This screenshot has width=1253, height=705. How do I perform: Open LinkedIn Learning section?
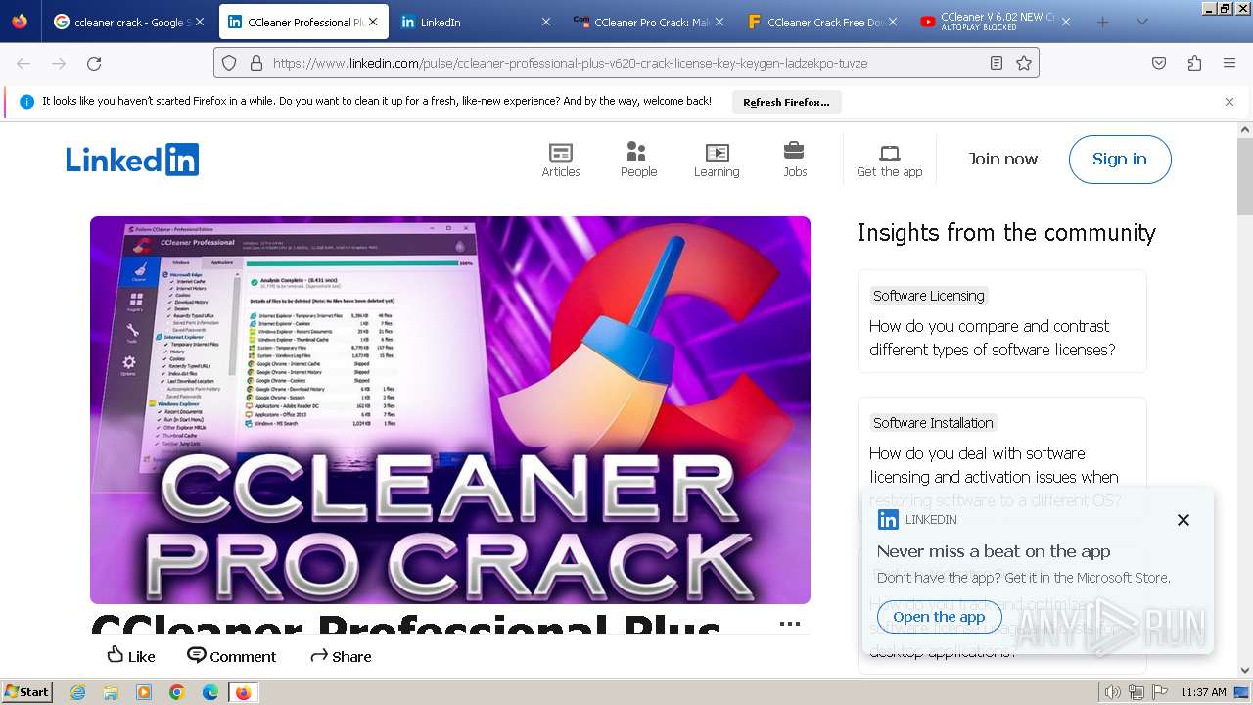[717, 160]
